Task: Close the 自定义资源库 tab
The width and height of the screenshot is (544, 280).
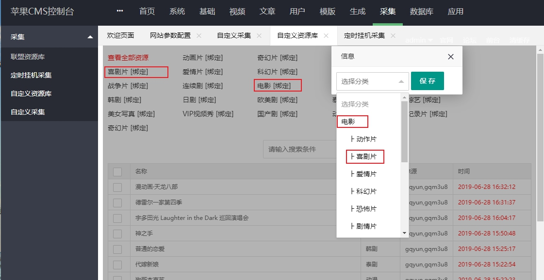Action: (326, 36)
